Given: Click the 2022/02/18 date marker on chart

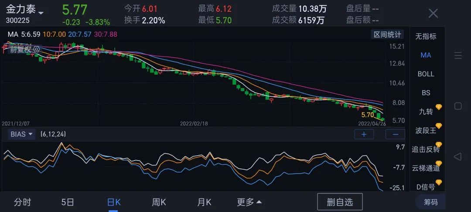Looking at the screenshot, I should coord(194,123).
